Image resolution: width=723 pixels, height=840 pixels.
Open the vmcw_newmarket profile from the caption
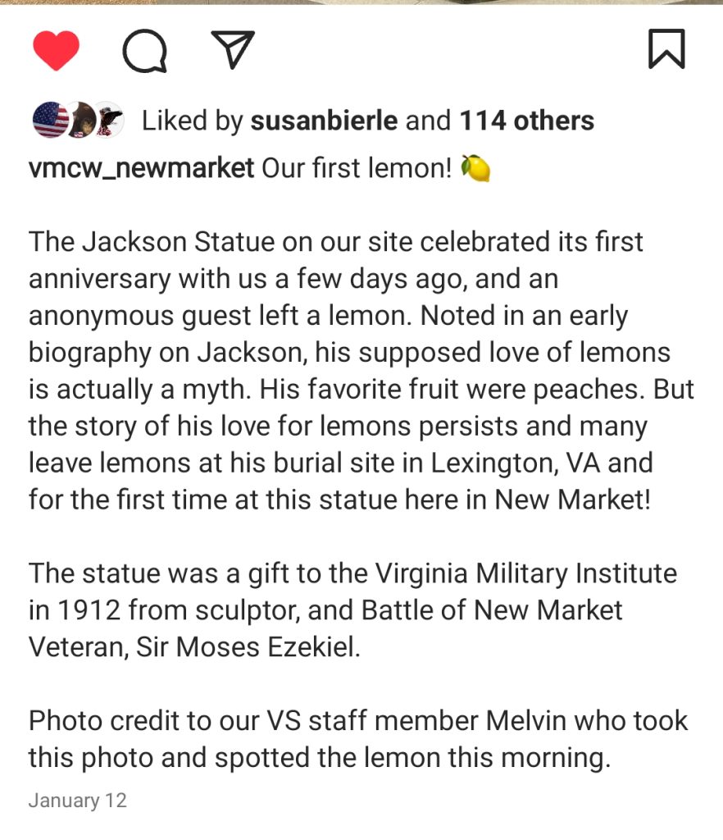pos(141,168)
